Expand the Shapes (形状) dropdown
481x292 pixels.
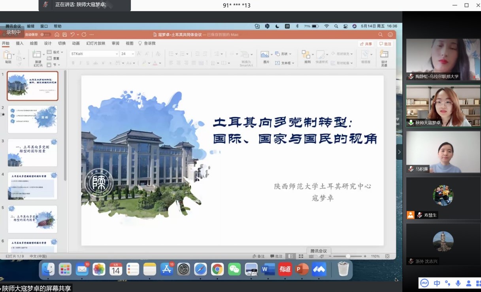tap(283, 54)
